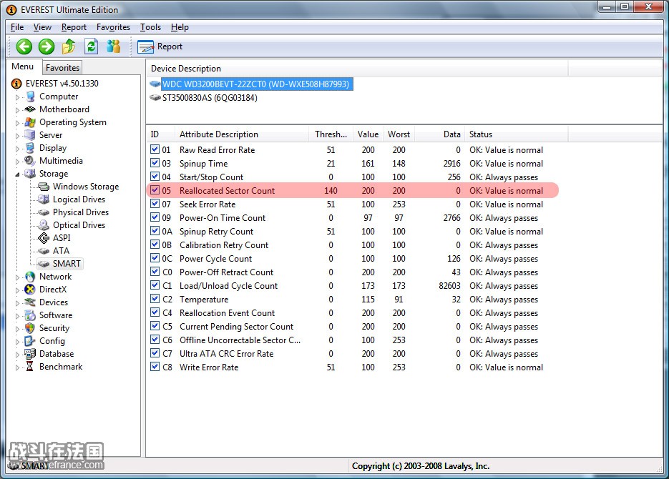669x479 pixels.
Task: Click the Storage icon in the tree
Action: click(30, 174)
